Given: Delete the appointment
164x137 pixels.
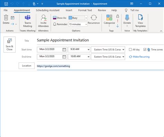Looking at the screenshot, I should click(x=6, y=19).
